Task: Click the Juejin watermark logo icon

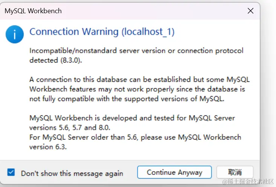Action: [224, 181]
